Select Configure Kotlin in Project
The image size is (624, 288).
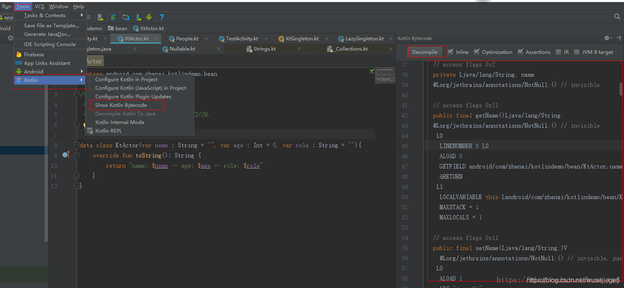[x=139, y=79]
